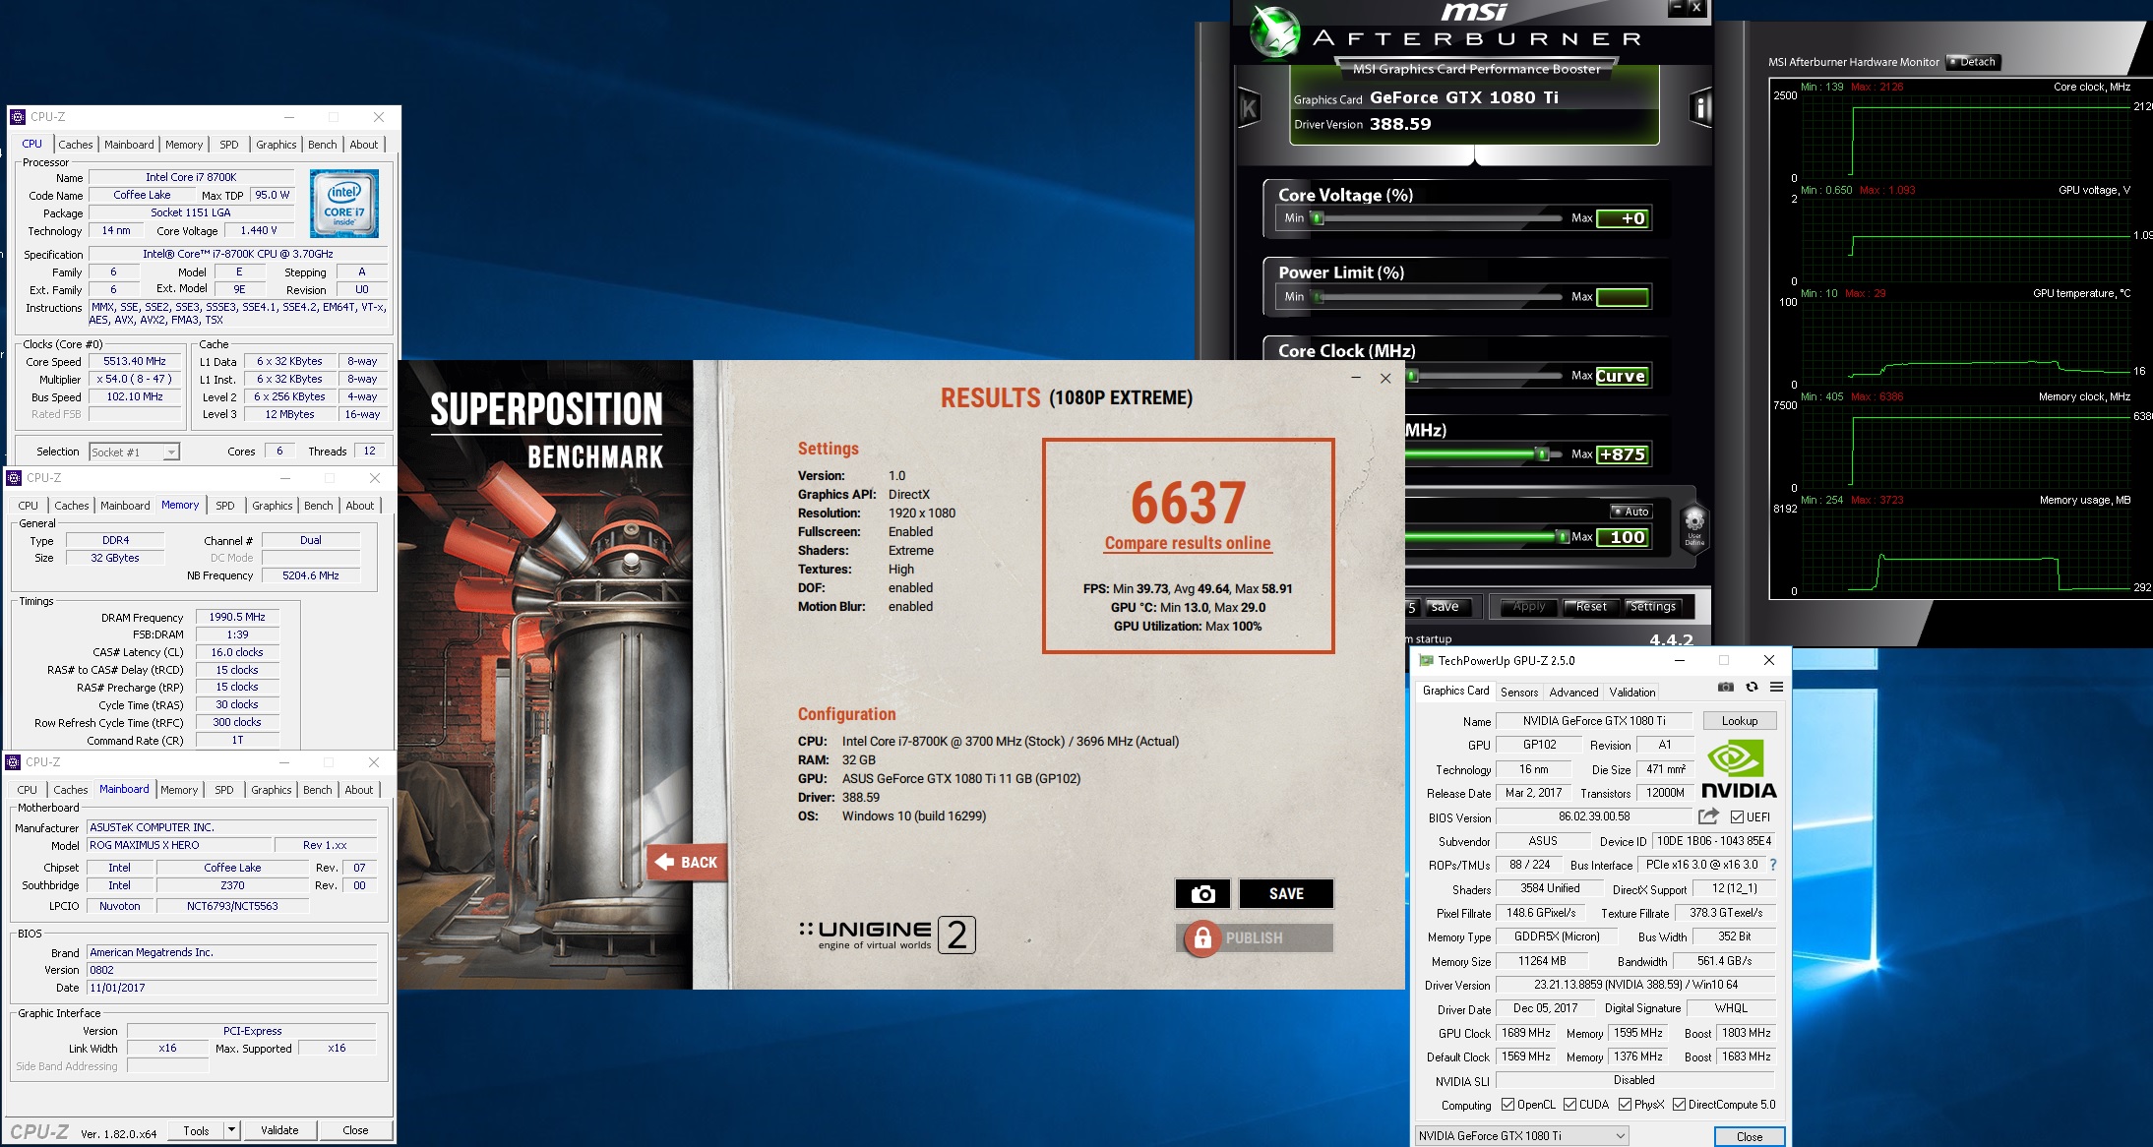Open the Bench tab in the top CPU-Z window
The width and height of the screenshot is (2153, 1147).
[323, 145]
